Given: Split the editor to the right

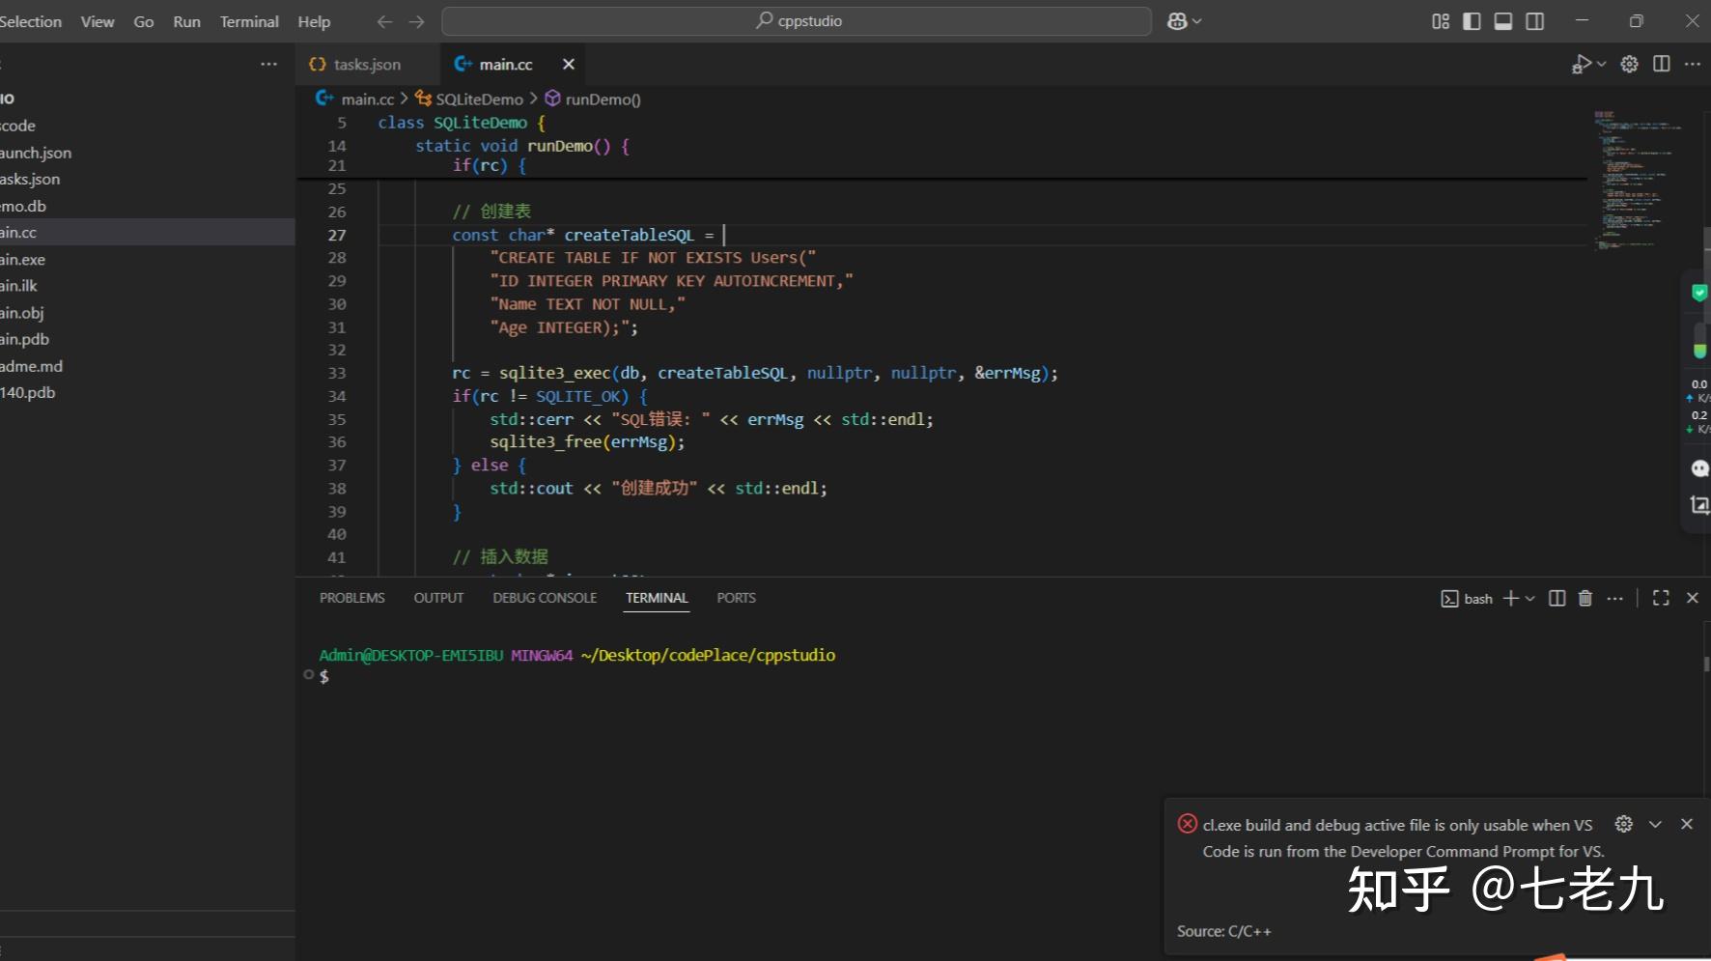Looking at the screenshot, I should coord(1662,64).
